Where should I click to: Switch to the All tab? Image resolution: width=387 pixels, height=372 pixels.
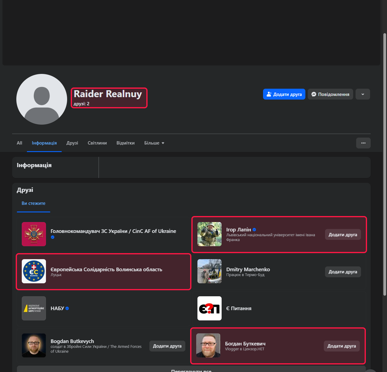tap(19, 143)
